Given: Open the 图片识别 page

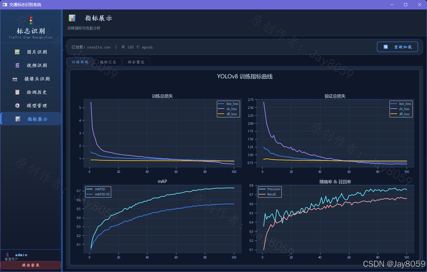Looking at the screenshot, I should pos(31,52).
